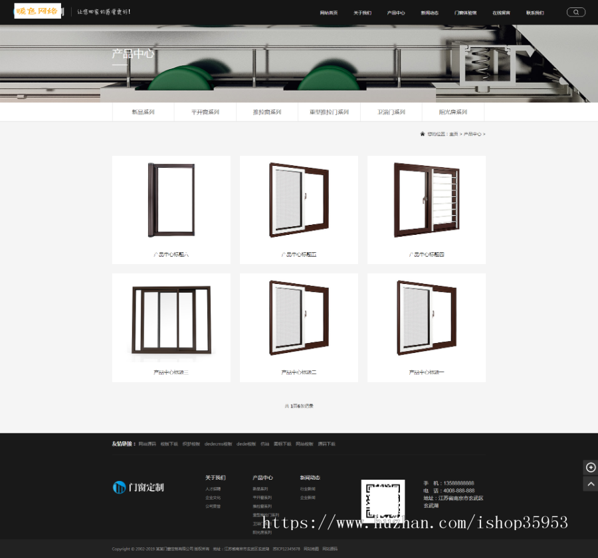Switch to the 重型推拉门系列 category tab
The height and width of the screenshot is (558, 598).
pos(329,112)
